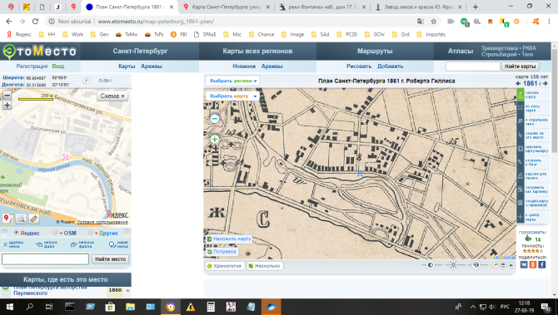Click the delete mark icon
The height and width of the screenshot is (315, 558).
[x=5, y=244]
